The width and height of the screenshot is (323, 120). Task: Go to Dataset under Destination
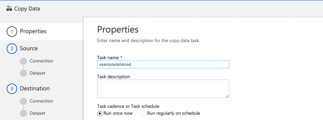(x=37, y=113)
